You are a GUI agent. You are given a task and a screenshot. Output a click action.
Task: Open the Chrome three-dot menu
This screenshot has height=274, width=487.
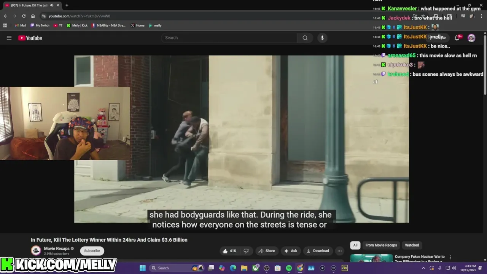pos(481,16)
